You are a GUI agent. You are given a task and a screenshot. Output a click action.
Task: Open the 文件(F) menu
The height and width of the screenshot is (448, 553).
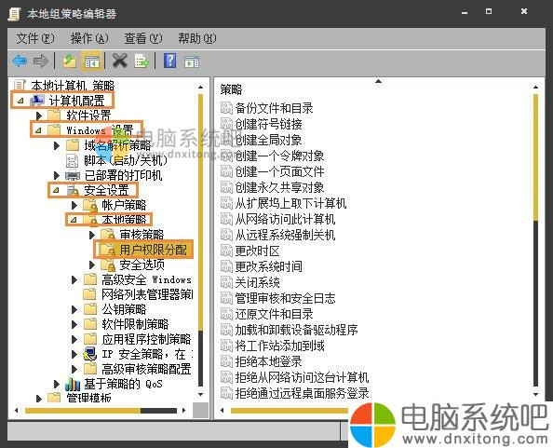point(35,38)
